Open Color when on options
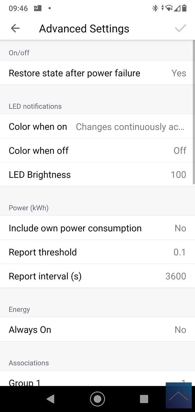This screenshot has height=412, width=195. [97, 126]
